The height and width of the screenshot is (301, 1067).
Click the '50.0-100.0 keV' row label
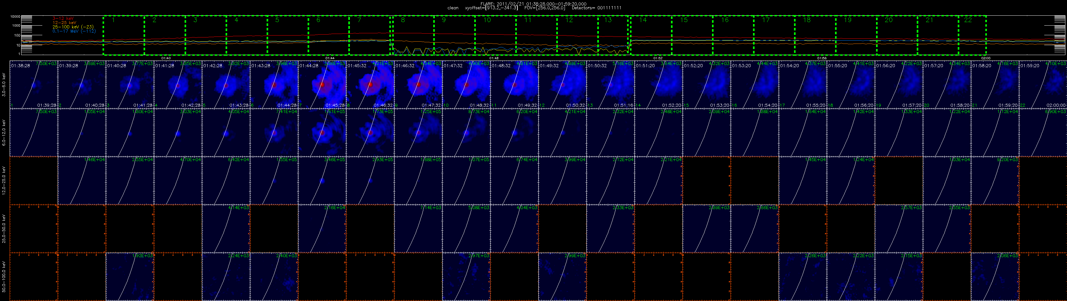[4, 277]
